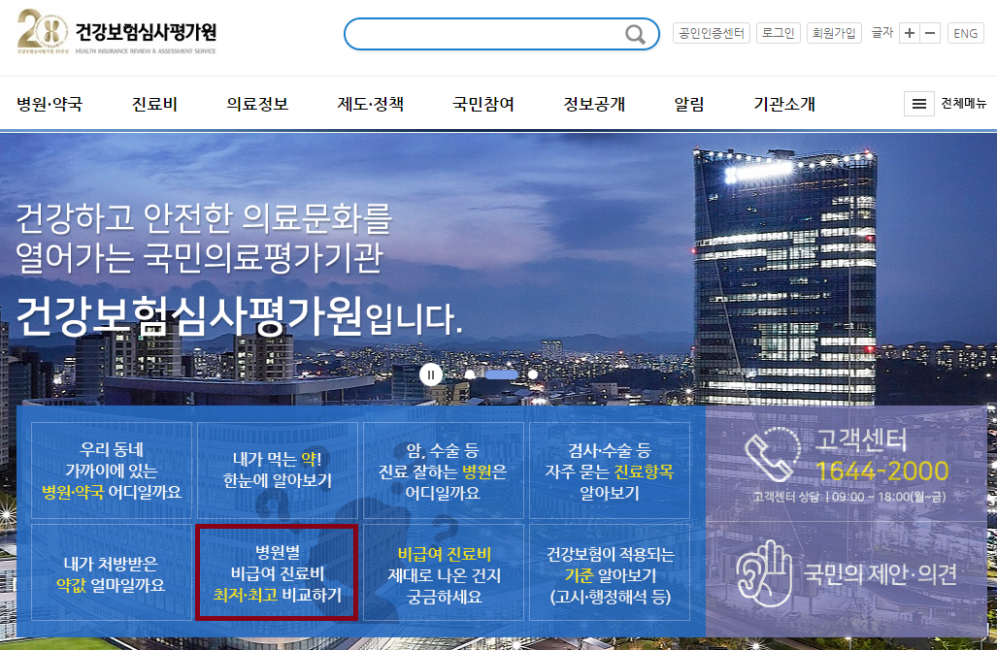Open the 기관소개 menu
Screen dimensions: 997x650
pos(784,104)
